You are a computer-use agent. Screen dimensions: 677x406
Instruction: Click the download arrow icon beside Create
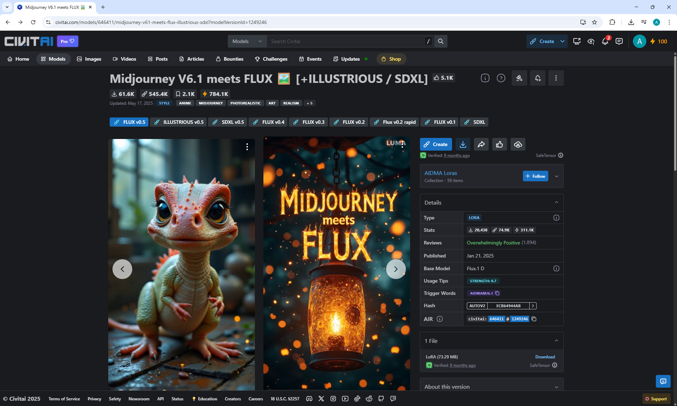point(463,144)
